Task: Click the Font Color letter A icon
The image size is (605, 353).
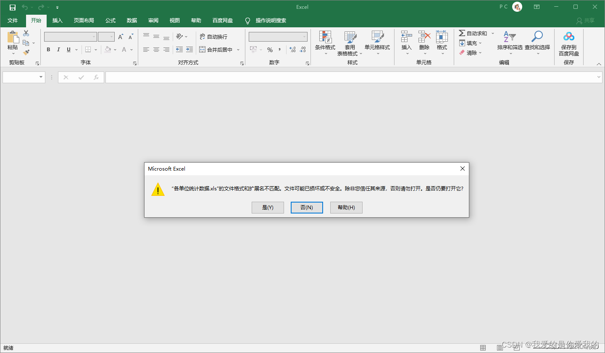Action: [x=124, y=50]
